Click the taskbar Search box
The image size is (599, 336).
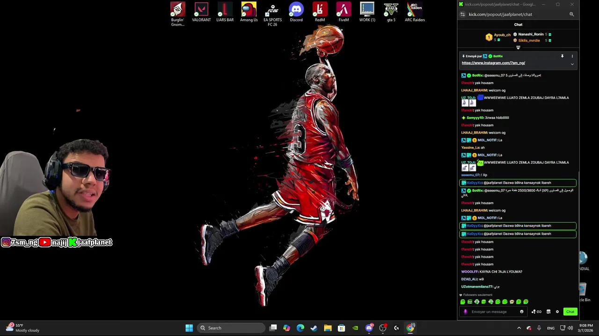231,328
